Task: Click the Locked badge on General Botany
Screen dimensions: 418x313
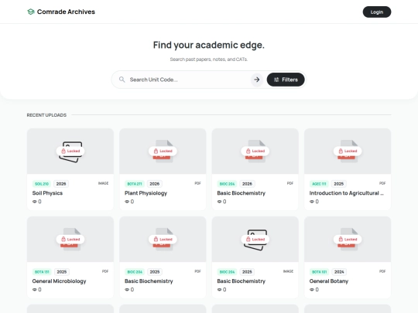Action: (x=348, y=240)
